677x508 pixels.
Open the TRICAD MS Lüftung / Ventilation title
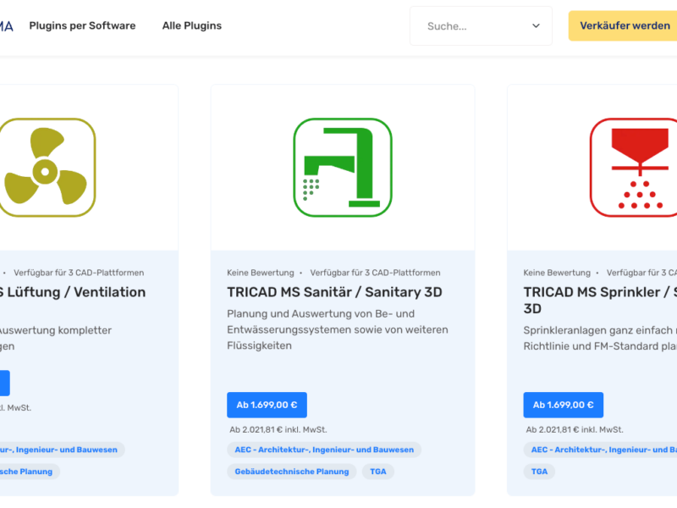[76, 292]
